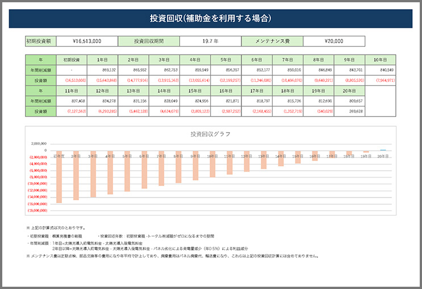Click the ¥16,513,000 initial investment value

click(x=87, y=42)
